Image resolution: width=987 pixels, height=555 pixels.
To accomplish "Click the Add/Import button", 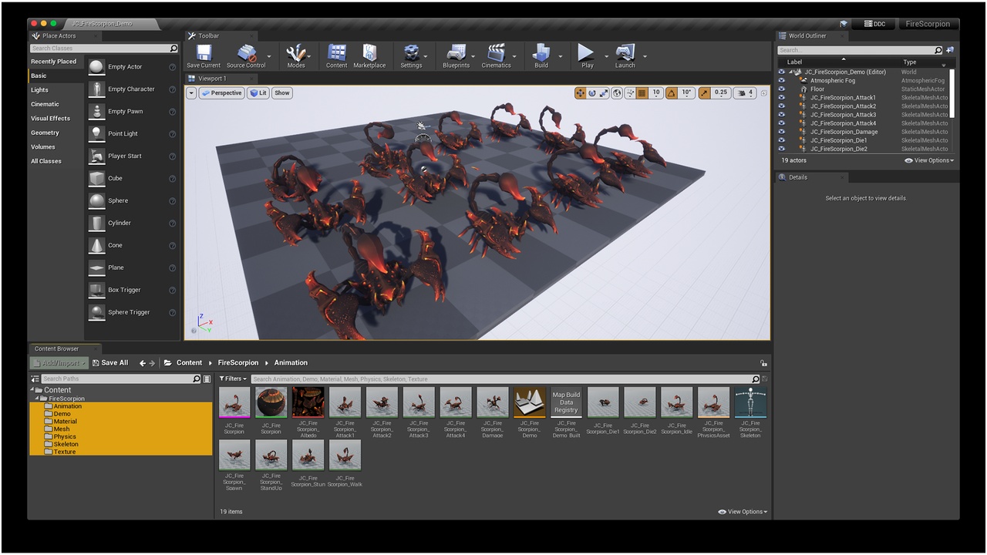I will (59, 363).
